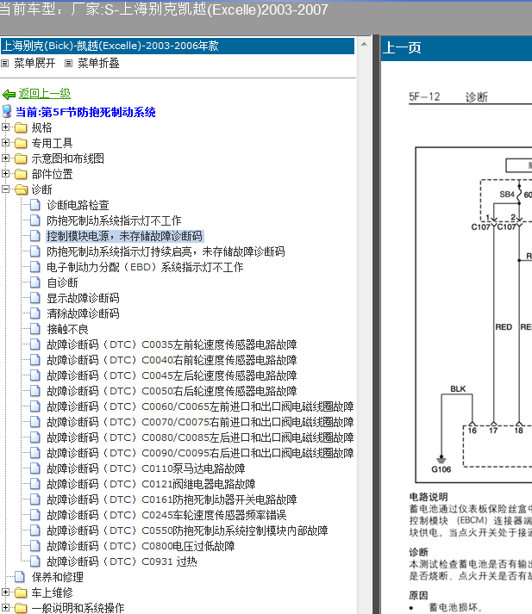Open the 自诊断 entry
The image size is (532, 614).
[x=62, y=282]
